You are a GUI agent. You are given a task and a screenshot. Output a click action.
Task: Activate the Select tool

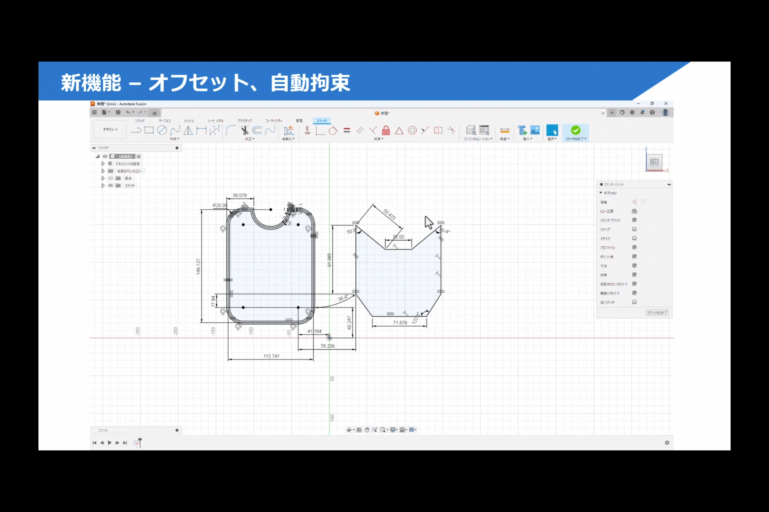(552, 130)
